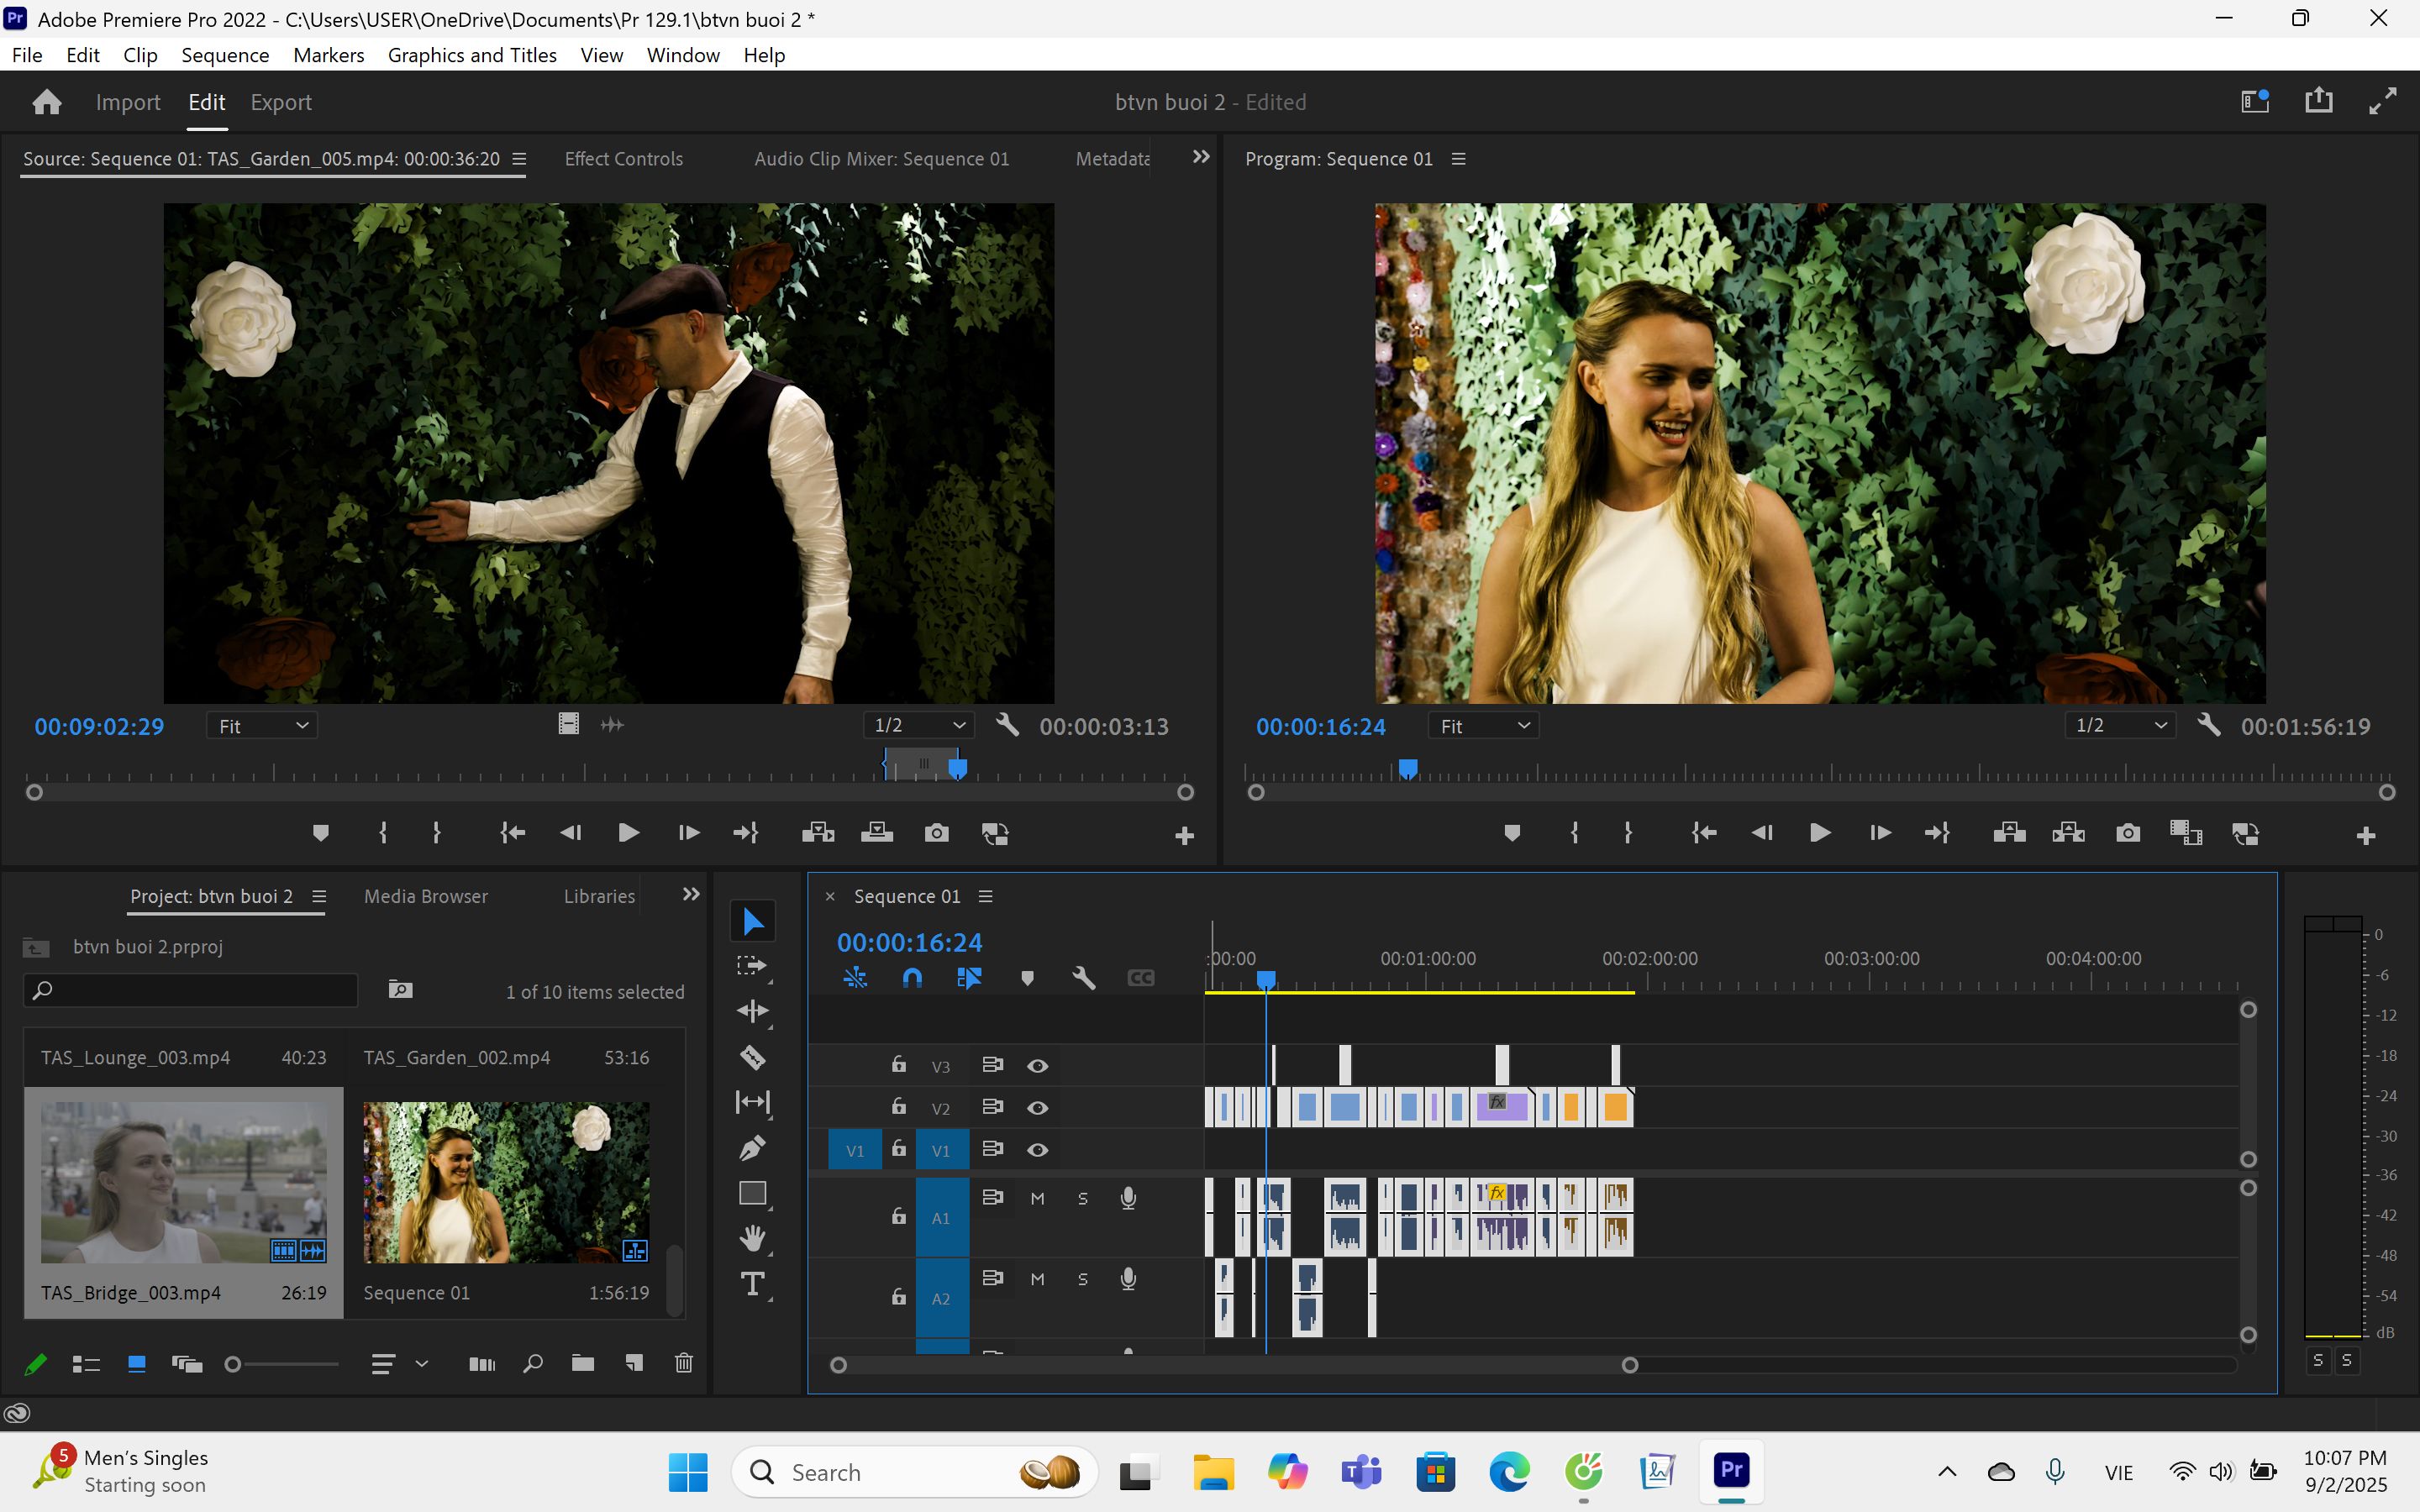Play the Program monitor
This screenshot has width=2420, height=1512.
(1820, 833)
